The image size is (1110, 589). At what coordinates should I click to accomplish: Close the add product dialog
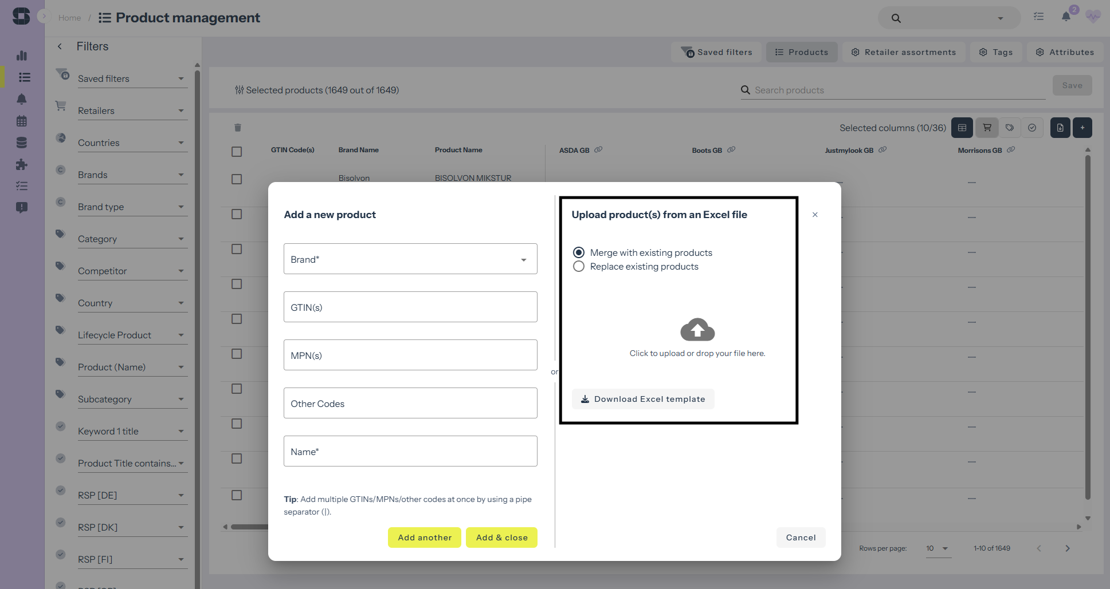coord(814,215)
